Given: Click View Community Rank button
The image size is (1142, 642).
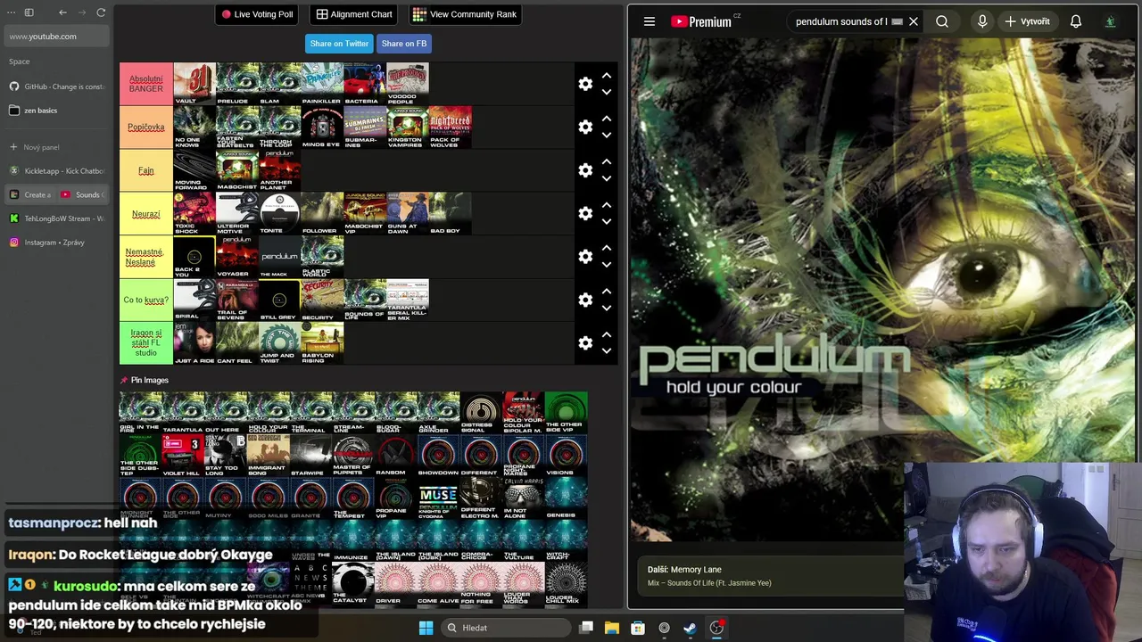Looking at the screenshot, I should pos(464,14).
